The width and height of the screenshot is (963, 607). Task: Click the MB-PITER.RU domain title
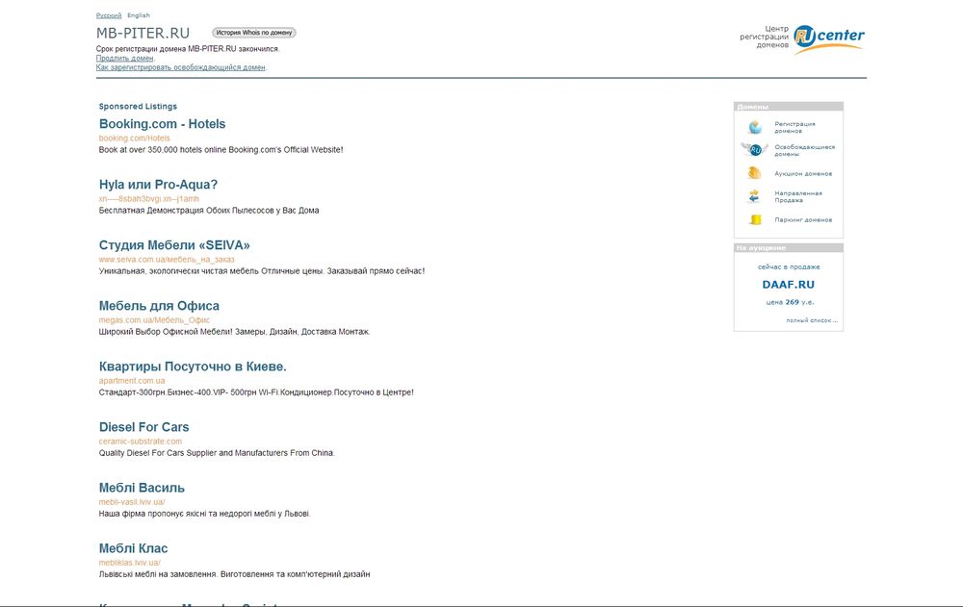tap(143, 33)
